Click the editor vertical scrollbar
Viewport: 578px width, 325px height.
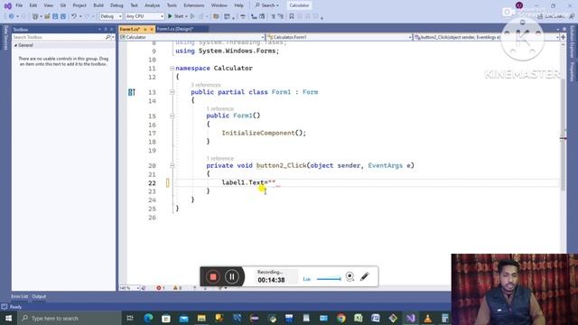point(563,135)
